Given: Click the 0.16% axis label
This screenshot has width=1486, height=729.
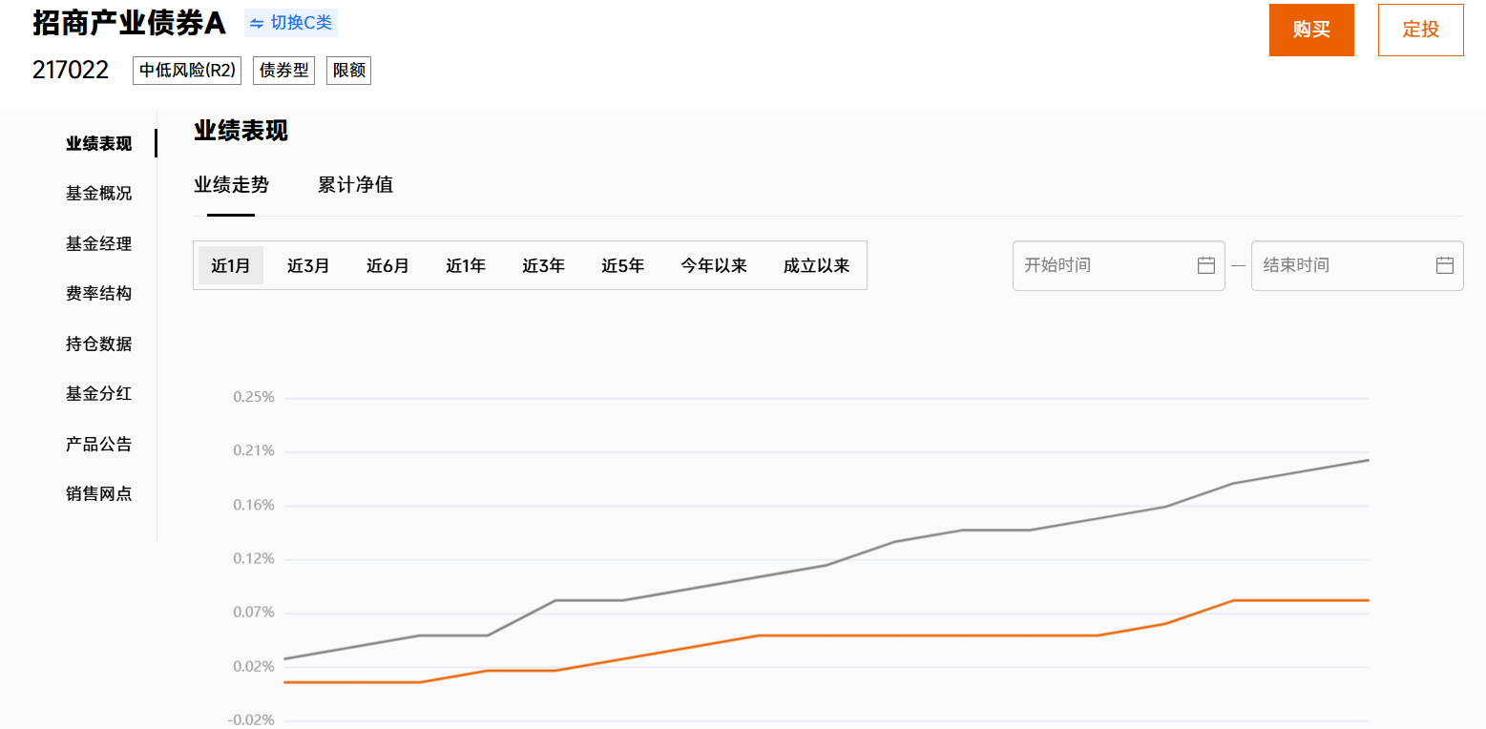Looking at the screenshot, I should click(x=254, y=505).
